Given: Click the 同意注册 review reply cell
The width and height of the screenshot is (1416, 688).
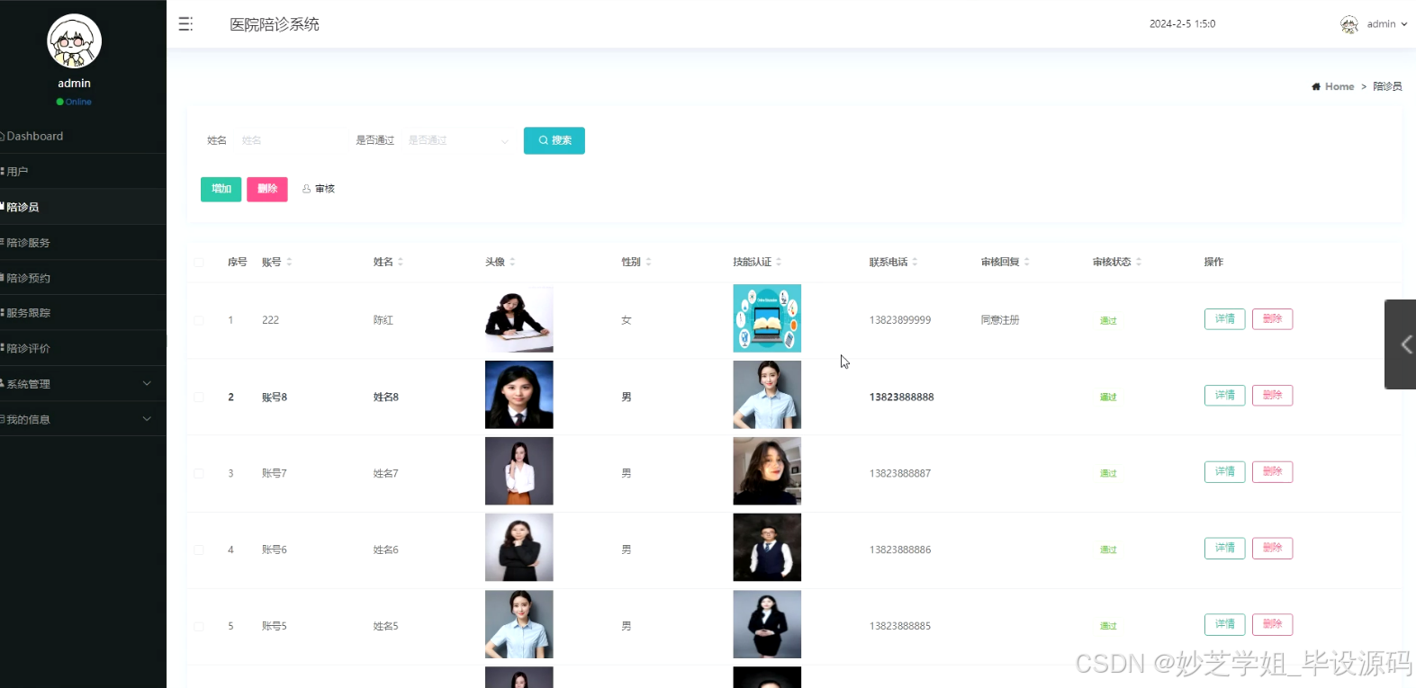Looking at the screenshot, I should (1000, 320).
